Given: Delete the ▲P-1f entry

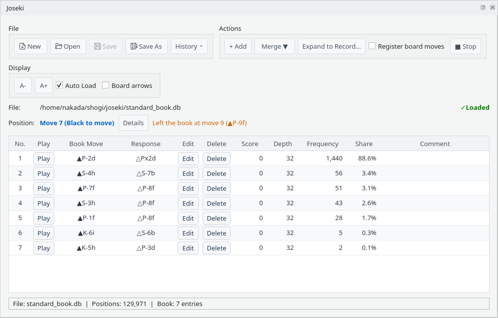Looking at the screenshot, I should [216, 218].
